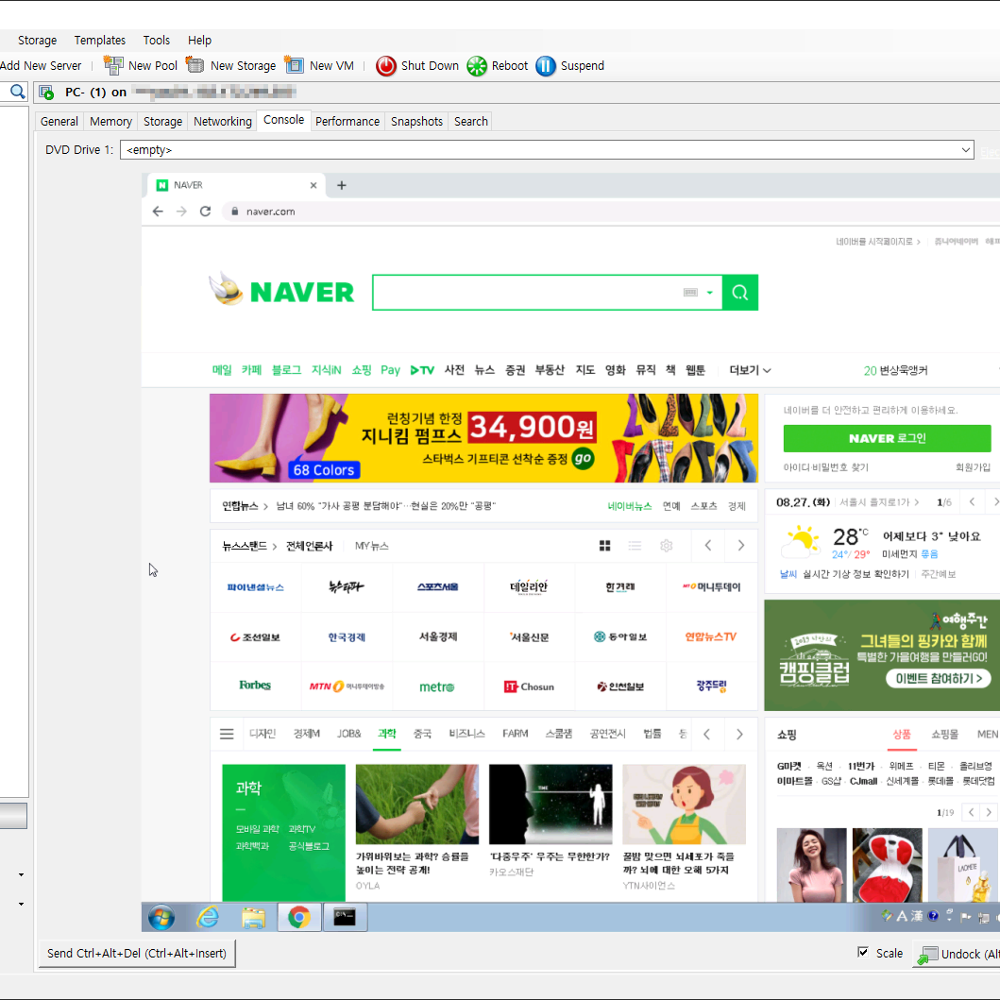Select the 과학 topic tab
Viewport: 1000px width, 1000px height.
click(x=386, y=734)
